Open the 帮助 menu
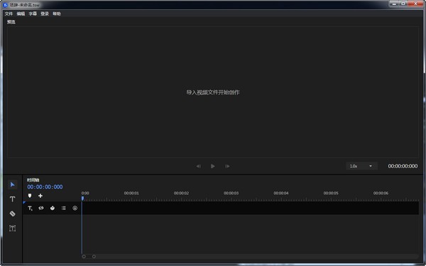The image size is (426, 266). click(x=57, y=13)
